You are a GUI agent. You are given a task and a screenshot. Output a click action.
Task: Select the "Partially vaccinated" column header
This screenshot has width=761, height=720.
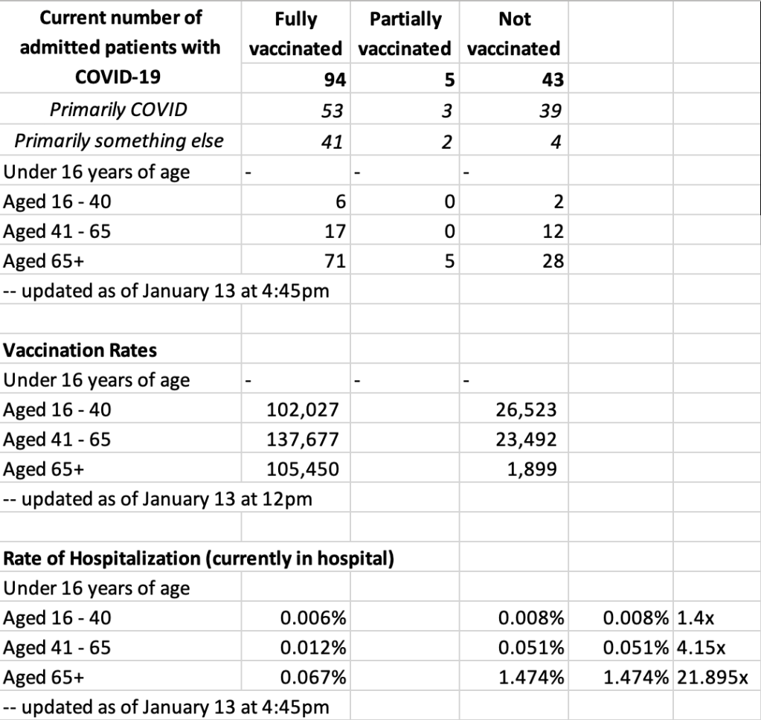(405, 33)
